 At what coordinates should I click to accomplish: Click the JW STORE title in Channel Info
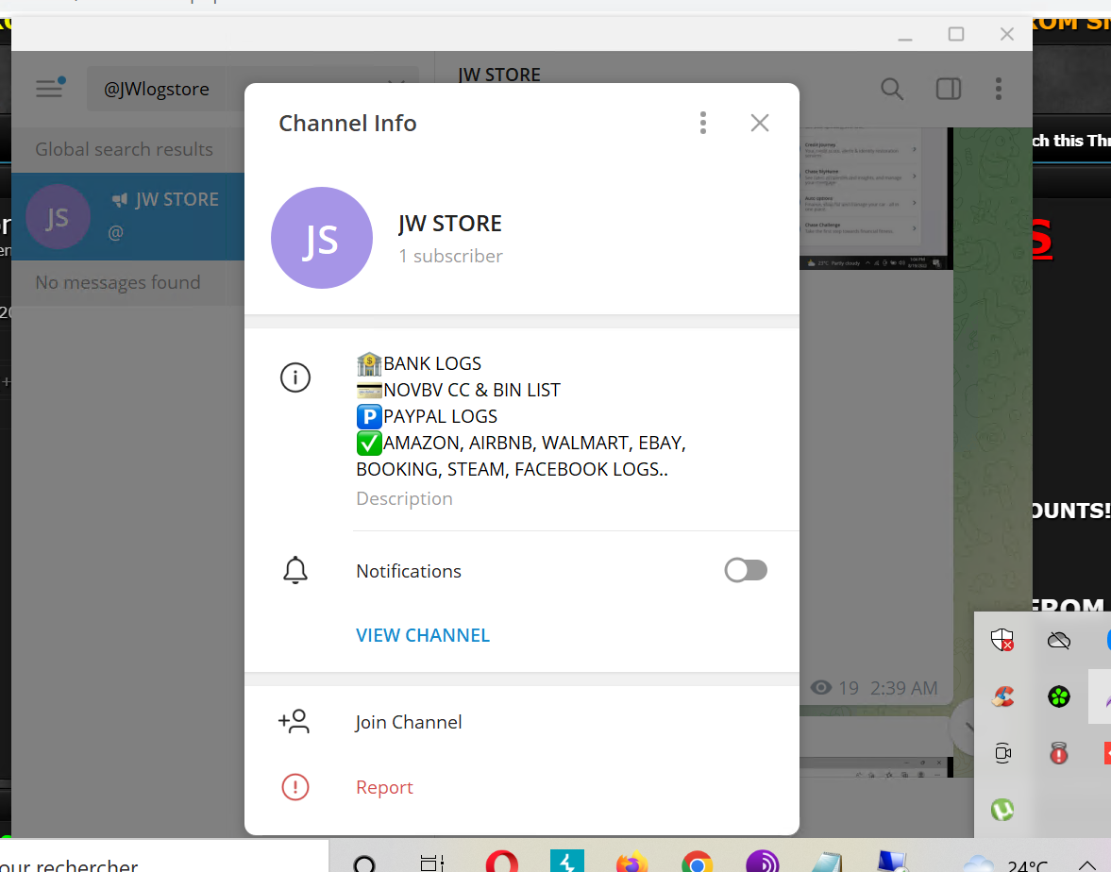point(450,223)
